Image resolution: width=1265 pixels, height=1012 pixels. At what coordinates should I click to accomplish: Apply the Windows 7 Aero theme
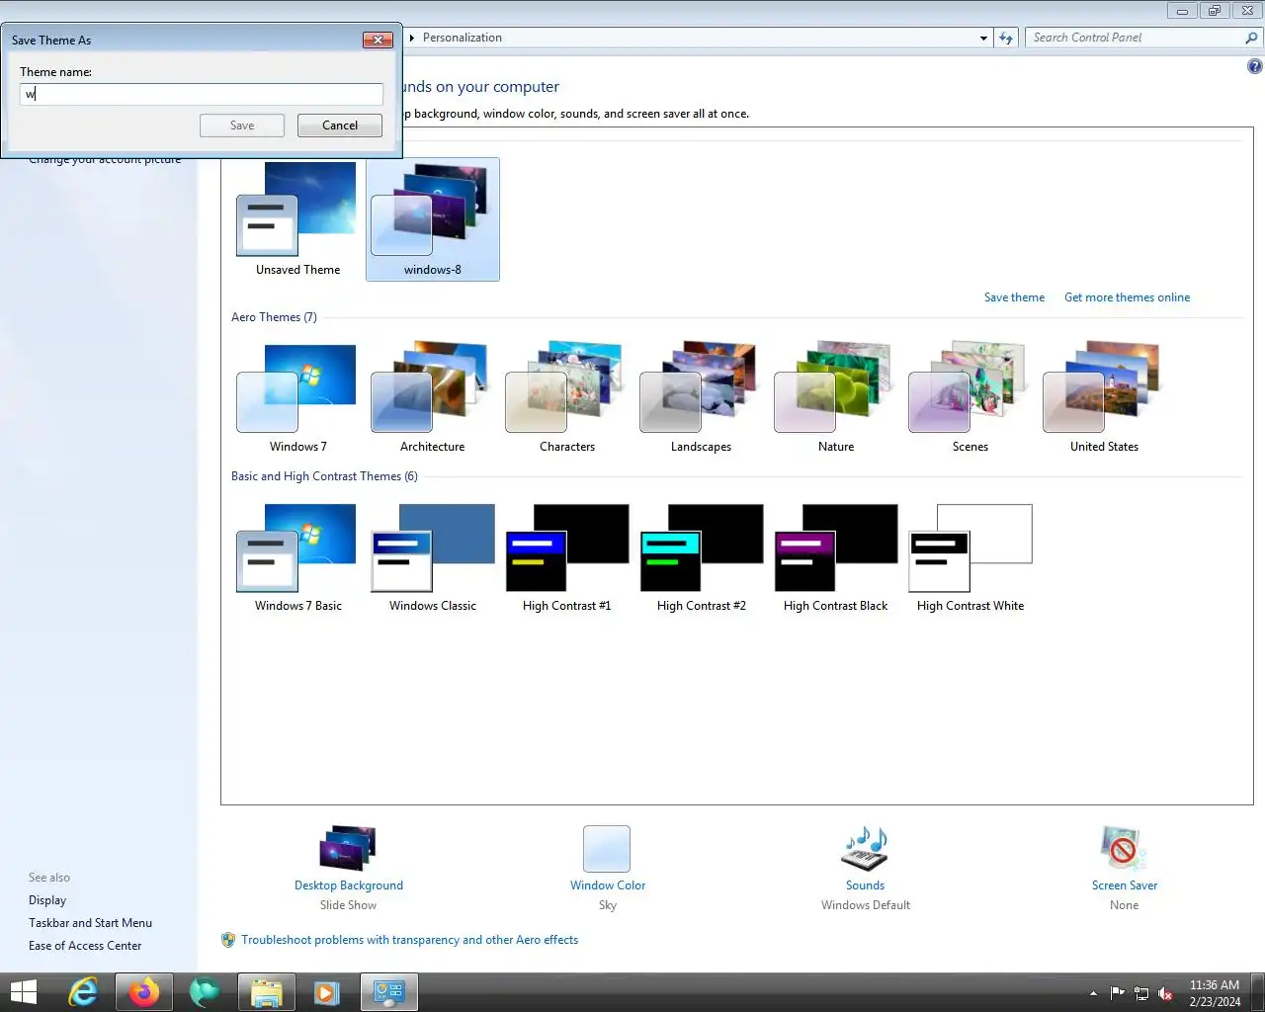(x=297, y=396)
